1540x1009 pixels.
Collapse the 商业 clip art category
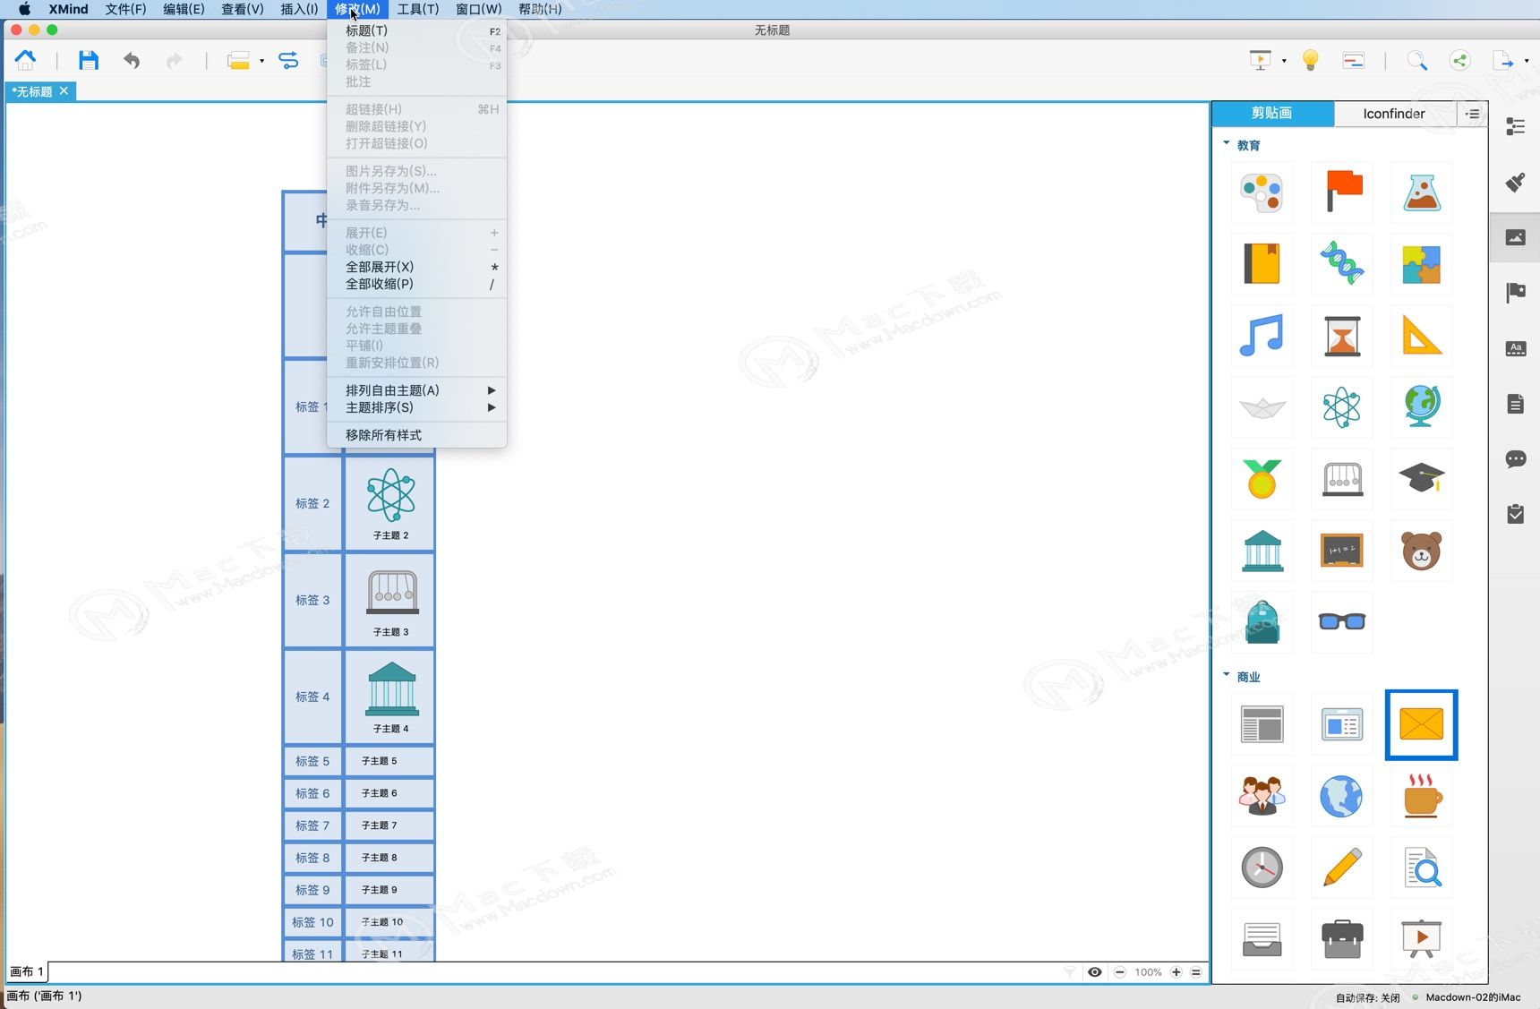click(x=1226, y=675)
